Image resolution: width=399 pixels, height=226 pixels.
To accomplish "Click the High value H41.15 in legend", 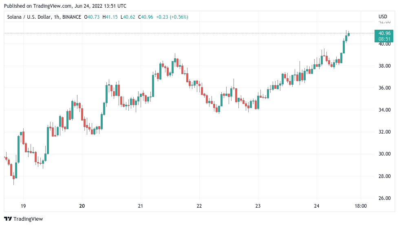I will (110, 17).
